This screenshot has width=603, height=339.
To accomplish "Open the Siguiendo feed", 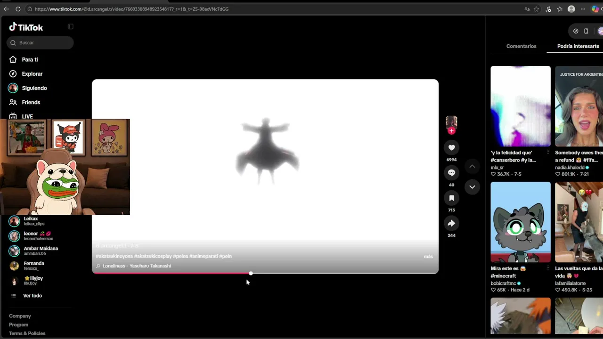I will pyautogui.click(x=34, y=88).
